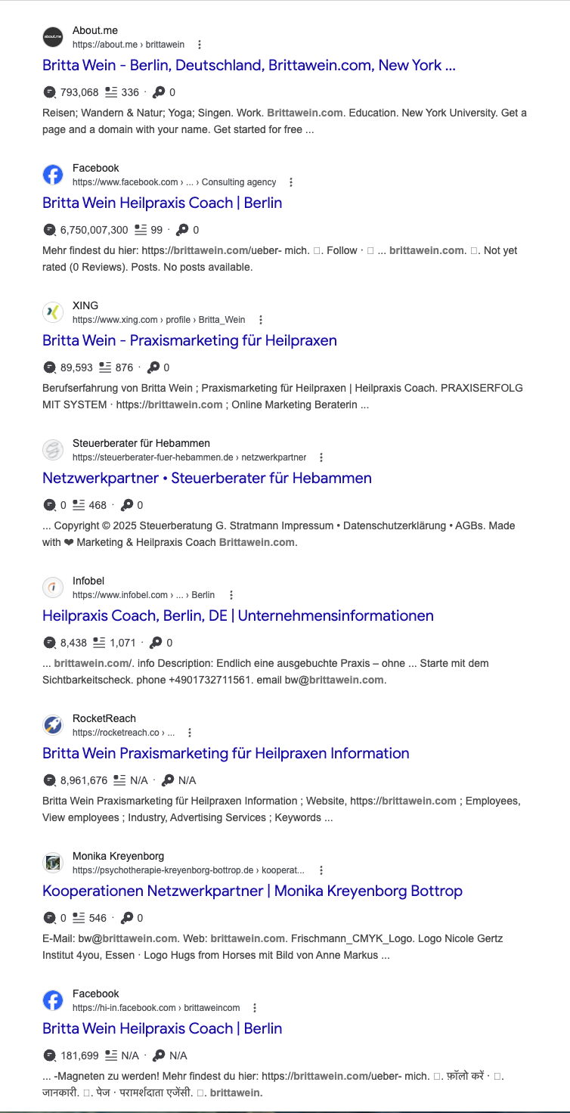Image resolution: width=570 pixels, height=1113 pixels.
Task: Open the three-dot menu beside the rocketreach.co URL
Action: click(190, 733)
